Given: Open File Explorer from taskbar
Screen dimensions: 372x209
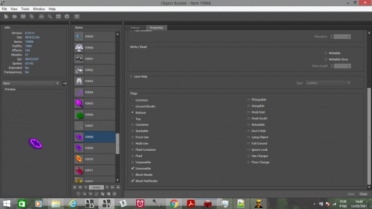Looking at the screenshot, I should click(56, 203).
